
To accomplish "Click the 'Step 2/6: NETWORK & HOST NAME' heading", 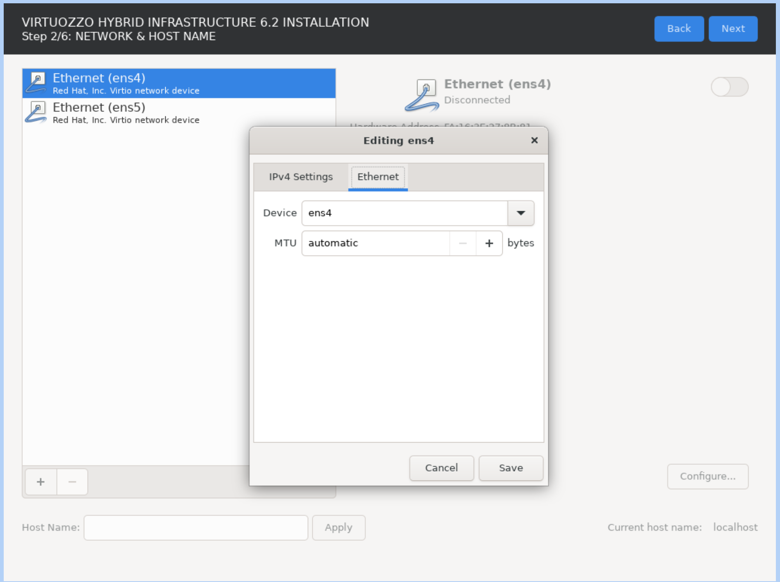I will (119, 36).
